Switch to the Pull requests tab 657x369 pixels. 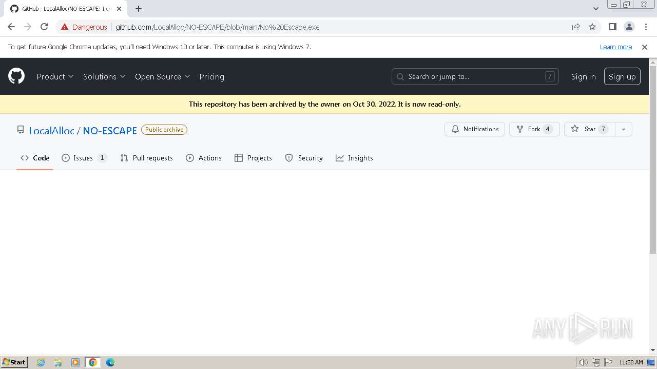146,158
